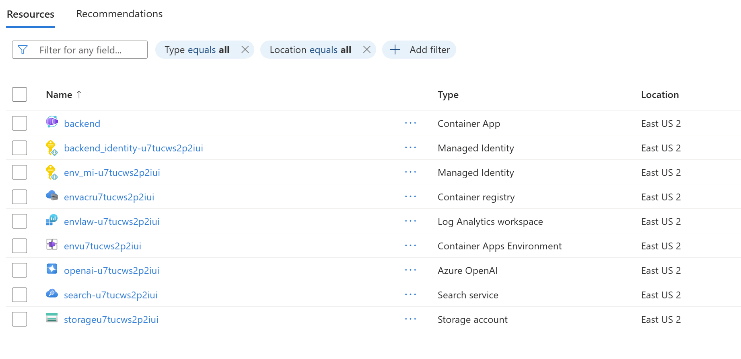Click the envlaw Log Analytics workspace icon
Image resolution: width=741 pixels, height=359 pixels.
point(52,220)
